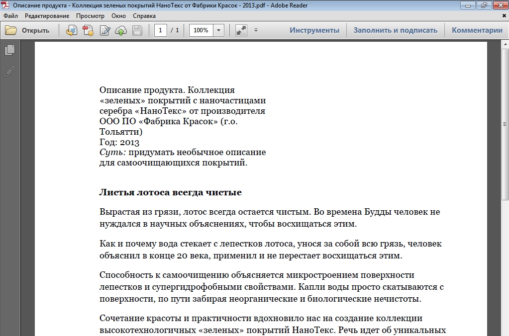The width and height of the screenshot is (509, 336).
Task: Click the Открыть folder icon
Action: click(x=11, y=30)
